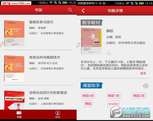Tap the title 推销实务与技巧
Viewport: 153px width, 121px height.
tap(41, 22)
